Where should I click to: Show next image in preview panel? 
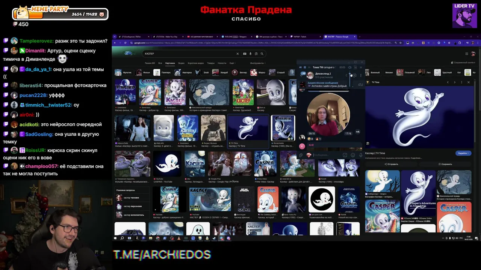pos(454,82)
